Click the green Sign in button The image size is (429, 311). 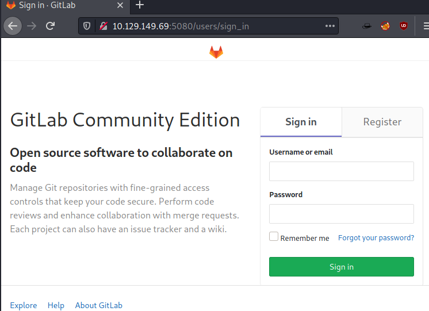[x=342, y=267]
